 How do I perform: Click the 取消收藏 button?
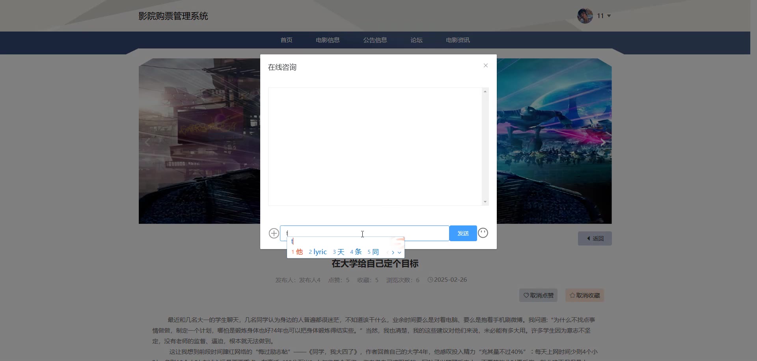pos(585,295)
